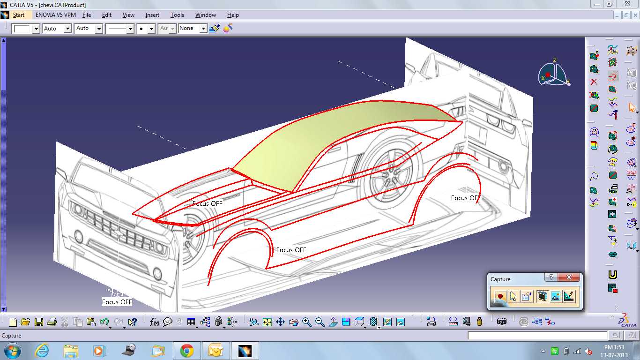This screenshot has height=360, width=640.
Task: Toggle Swap Visible Space icon
Action: [x=401, y=322]
